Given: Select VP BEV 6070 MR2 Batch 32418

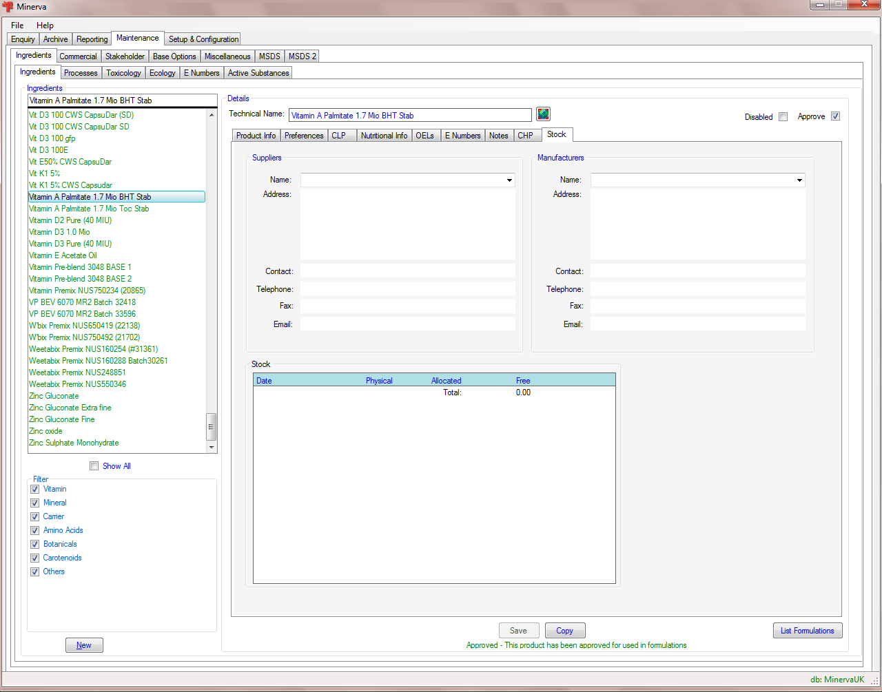Looking at the screenshot, I should coord(82,302).
